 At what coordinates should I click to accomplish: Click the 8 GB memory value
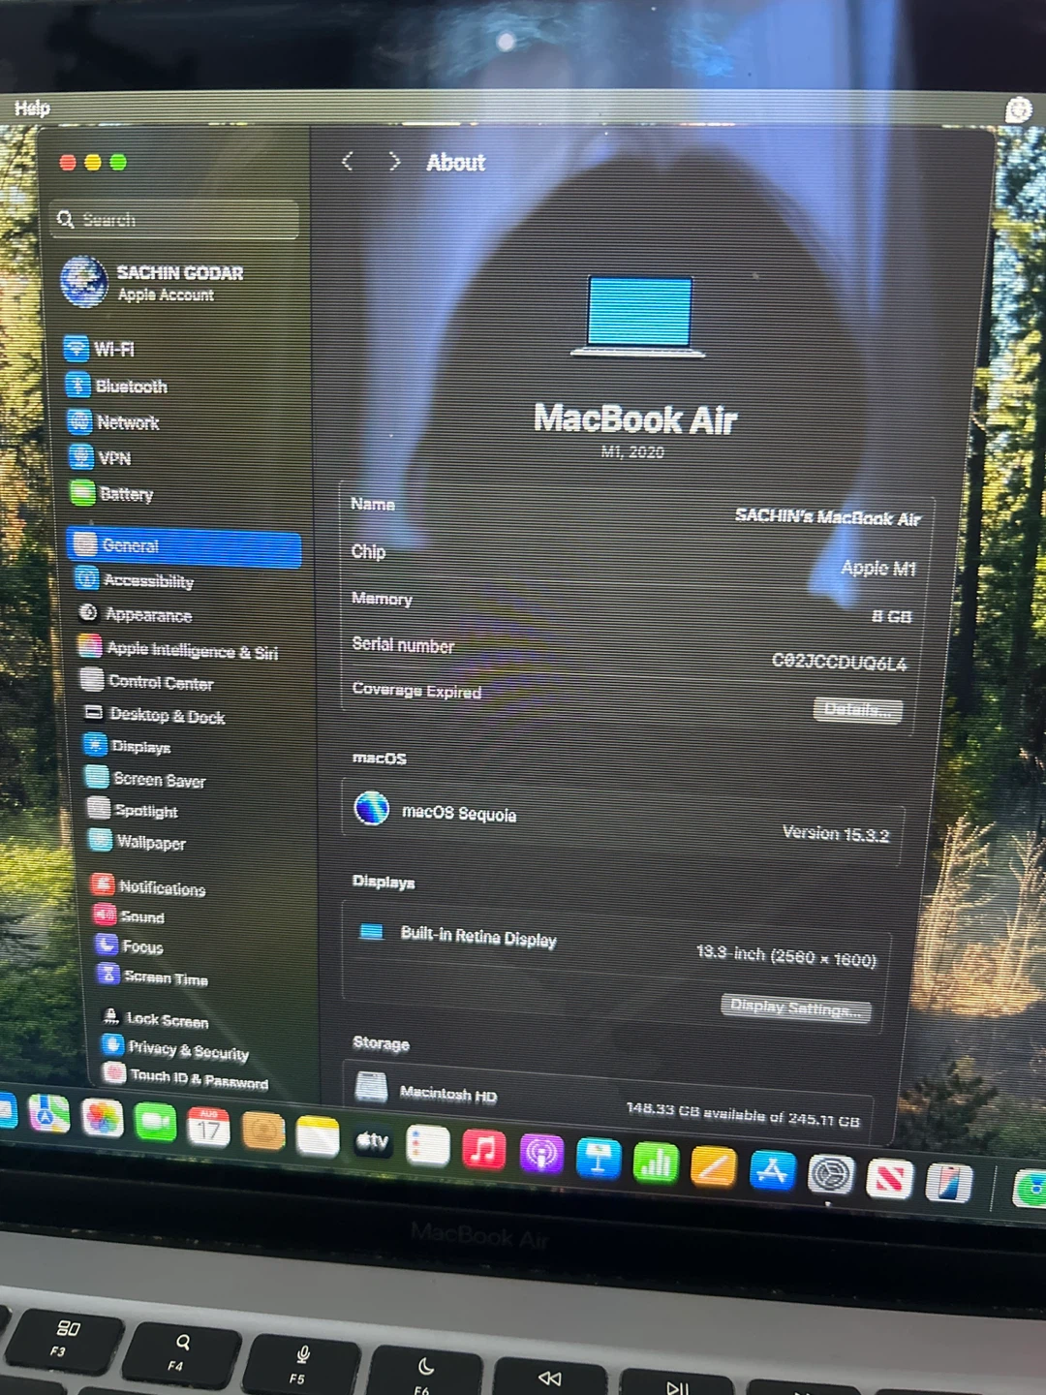[x=891, y=616]
